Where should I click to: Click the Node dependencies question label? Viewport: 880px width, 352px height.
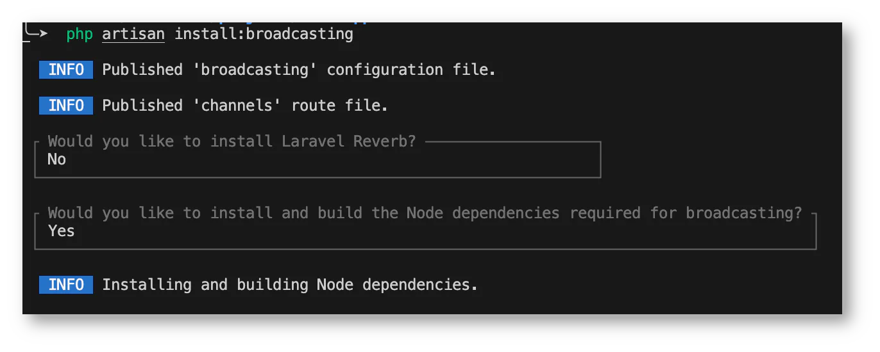coord(425,213)
